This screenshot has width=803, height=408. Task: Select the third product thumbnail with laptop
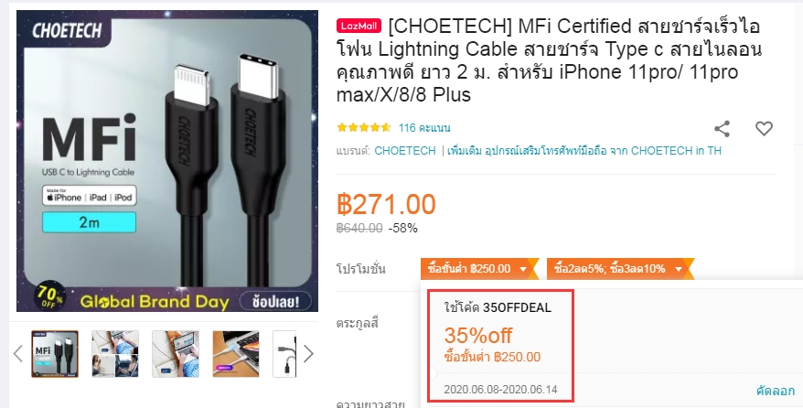[x=176, y=354]
